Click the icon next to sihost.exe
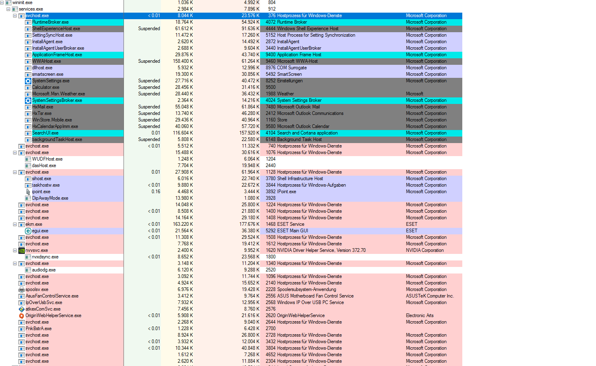Viewport: 596px width, 366px height. [x=28, y=179]
